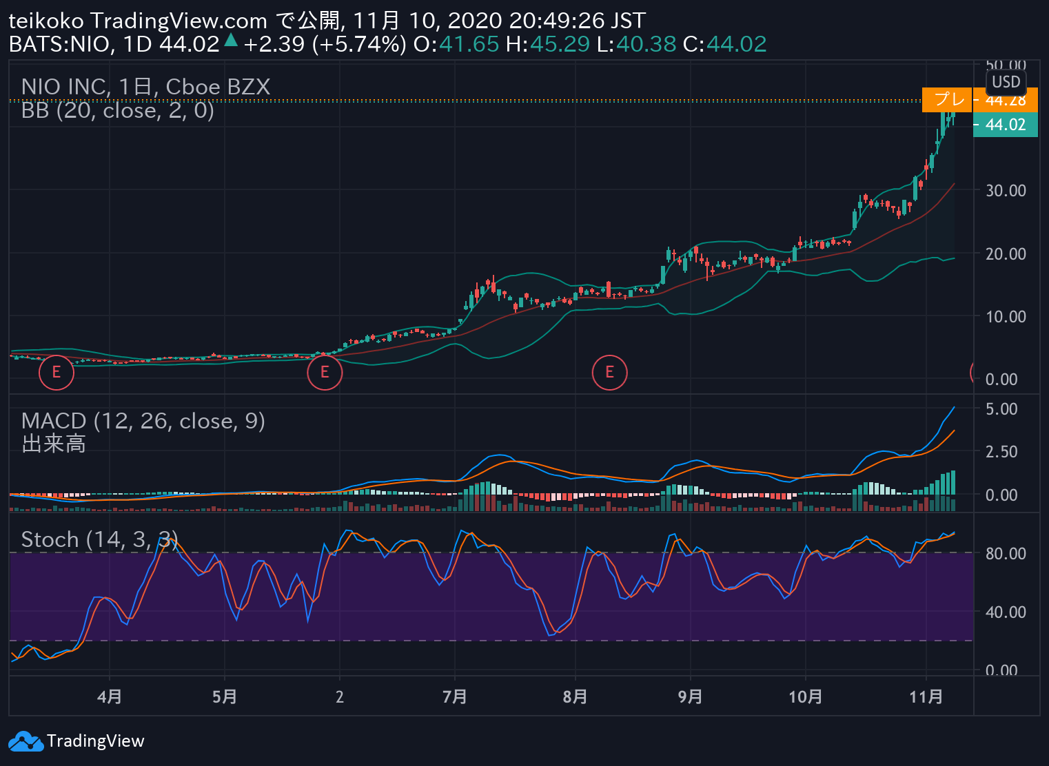Click the +2.39 (+5.74%) change value in header
The width and height of the screenshot is (1049, 766).
point(325,44)
